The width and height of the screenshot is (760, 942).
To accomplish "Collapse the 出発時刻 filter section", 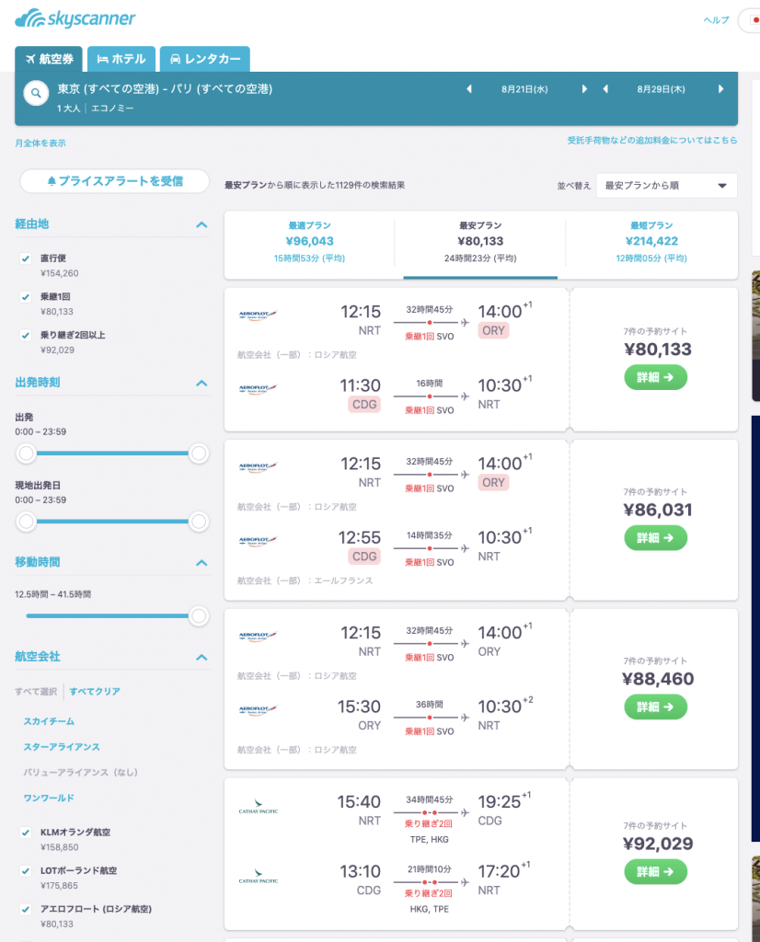I will pos(202,382).
